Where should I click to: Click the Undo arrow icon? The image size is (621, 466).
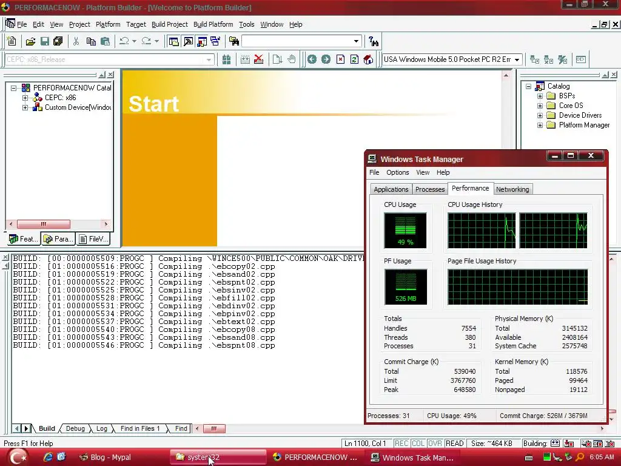pos(124,41)
